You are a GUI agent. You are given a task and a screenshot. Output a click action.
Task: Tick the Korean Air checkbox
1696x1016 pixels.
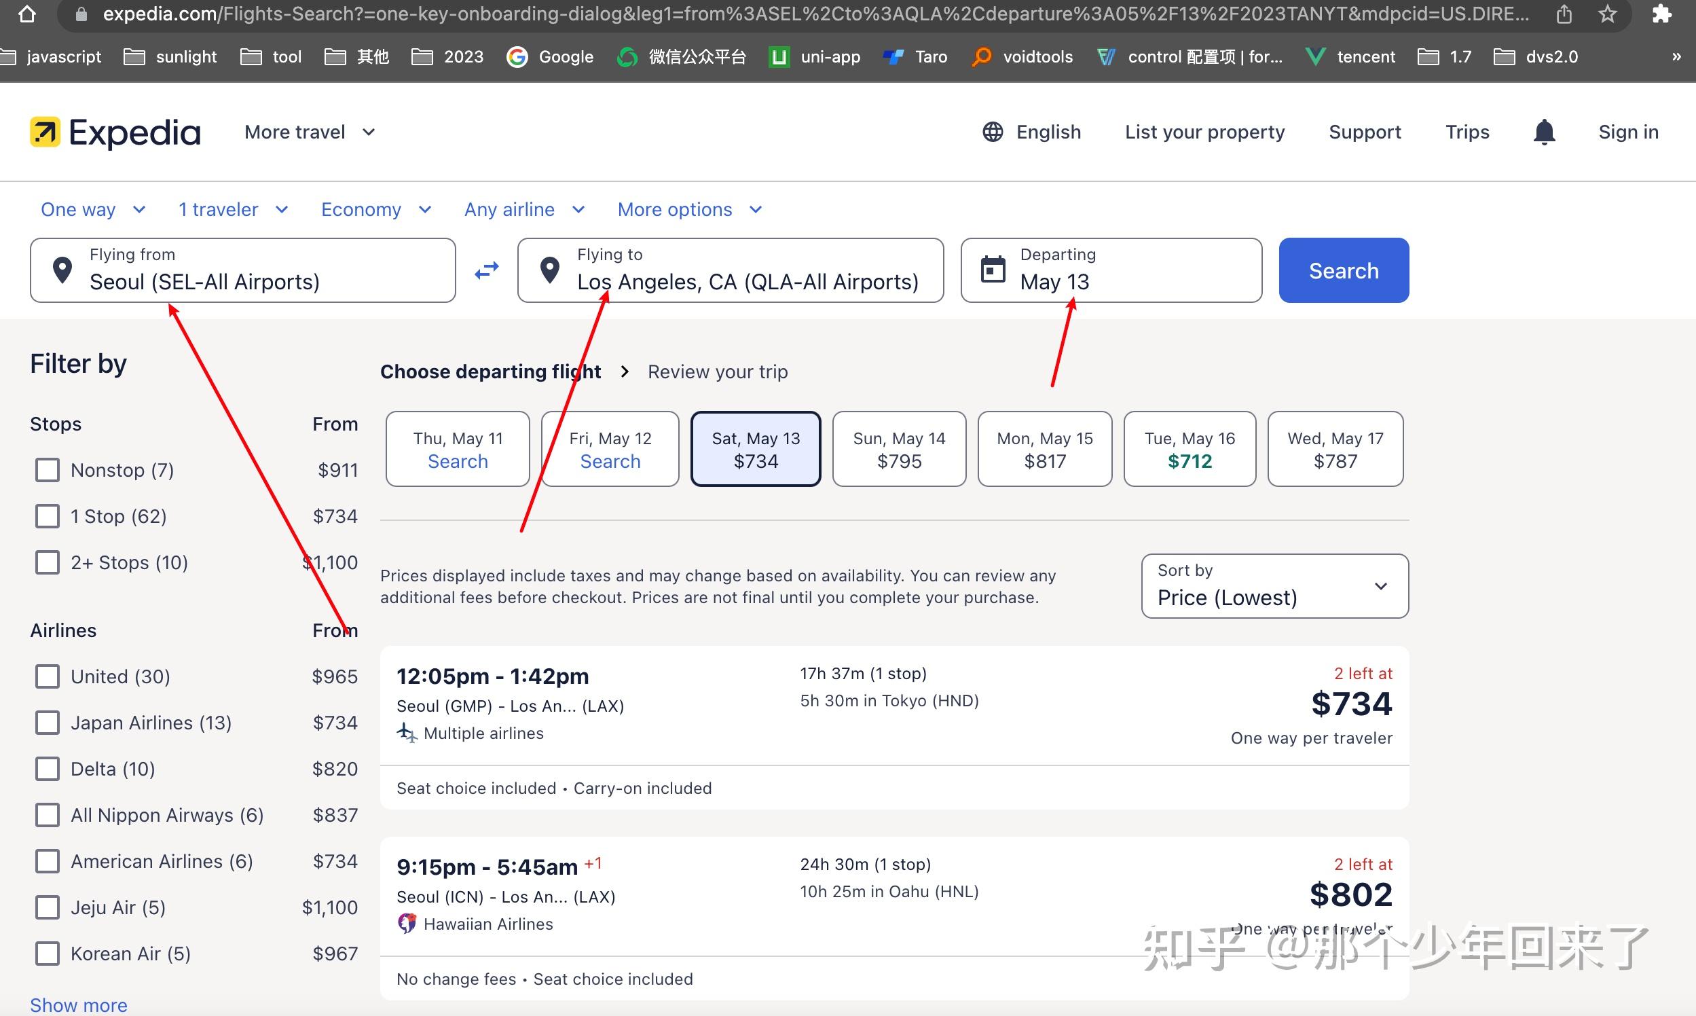(48, 954)
